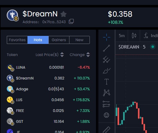Select the text annotation tool
The height and width of the screenshot is (133, 158).
106,82
